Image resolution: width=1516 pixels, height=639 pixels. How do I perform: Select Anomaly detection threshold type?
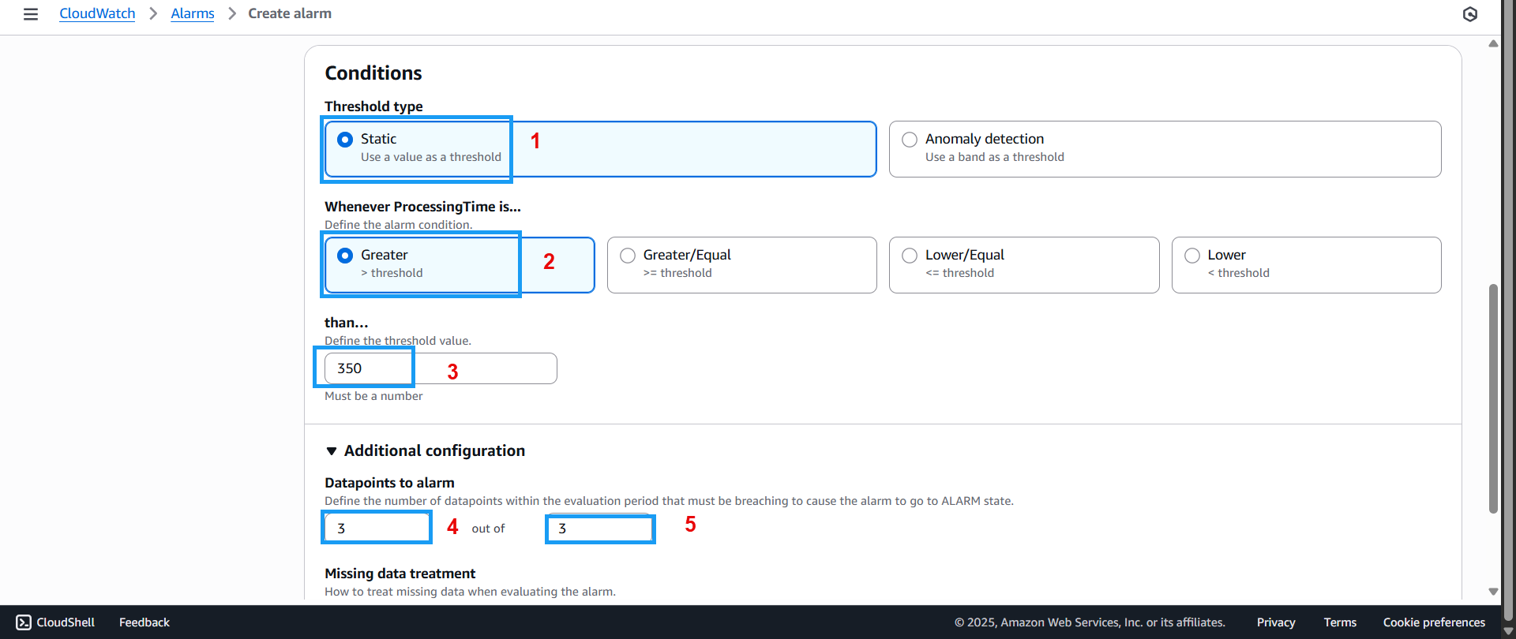coord(910,140)
